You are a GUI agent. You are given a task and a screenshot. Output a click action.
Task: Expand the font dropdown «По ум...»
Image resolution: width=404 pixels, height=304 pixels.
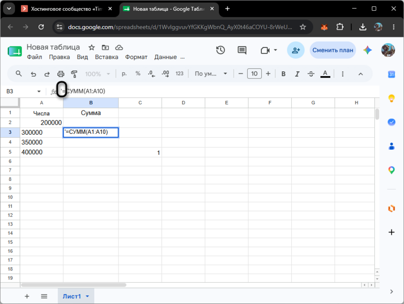pos(211,74)
